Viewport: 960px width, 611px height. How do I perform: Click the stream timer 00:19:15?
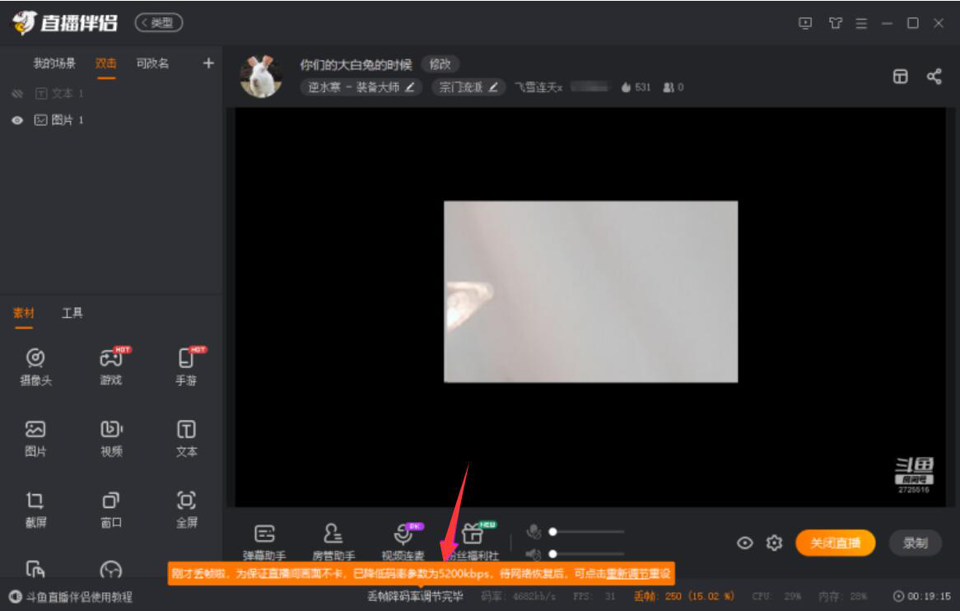922,595
